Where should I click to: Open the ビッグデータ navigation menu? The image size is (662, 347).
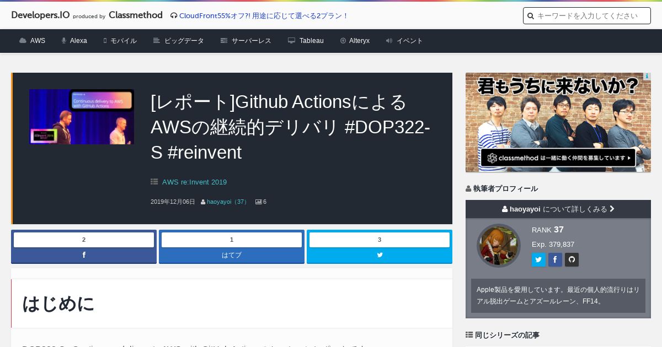(178, 41)
